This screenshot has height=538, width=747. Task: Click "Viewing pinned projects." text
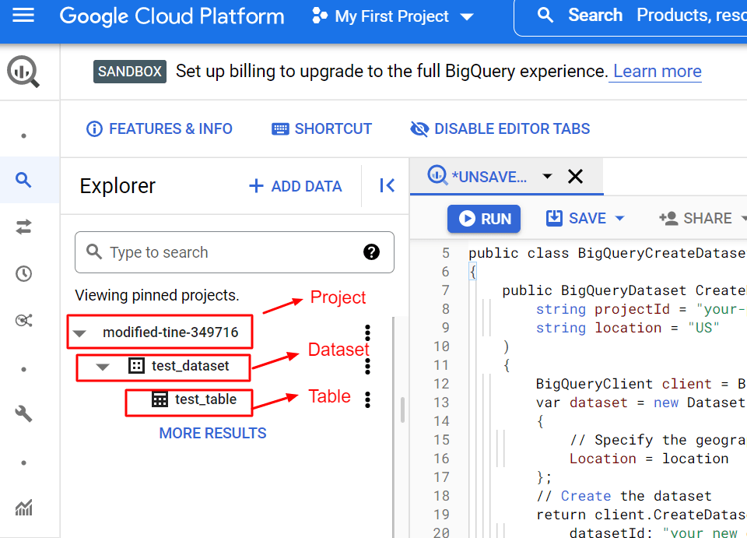pos(156,295)
